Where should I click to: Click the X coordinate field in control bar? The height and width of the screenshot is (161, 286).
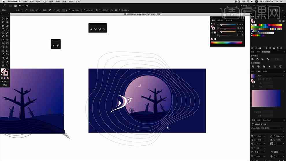pyautogui.click(x=75, y=10)
